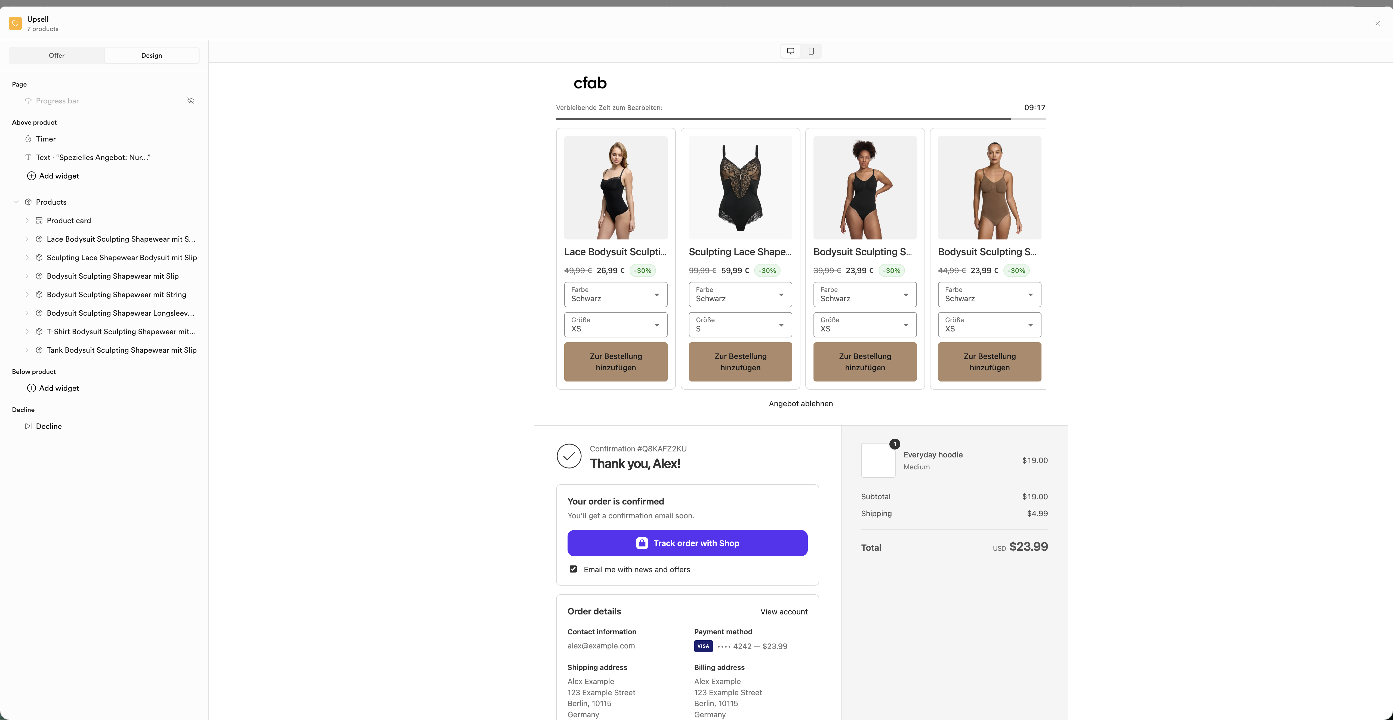
Task: Toggle Progress bar visibility
Action: pos(191,101)
